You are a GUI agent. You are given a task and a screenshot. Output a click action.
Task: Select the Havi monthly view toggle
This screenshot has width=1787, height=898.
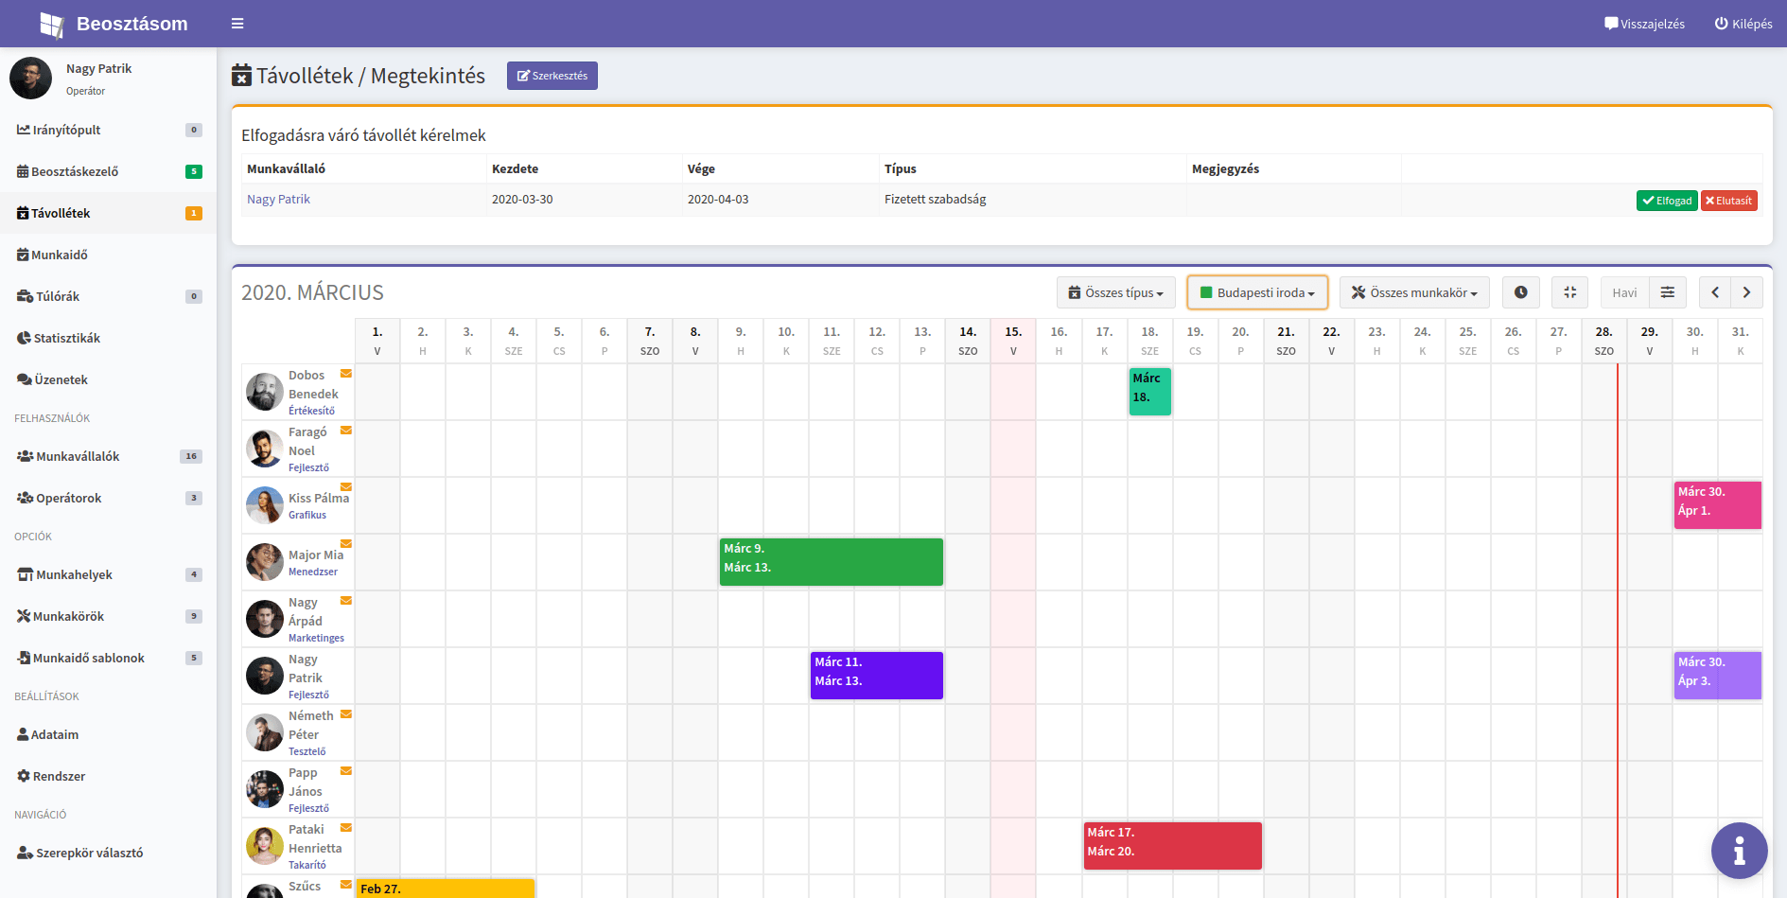click(1624, 292)
